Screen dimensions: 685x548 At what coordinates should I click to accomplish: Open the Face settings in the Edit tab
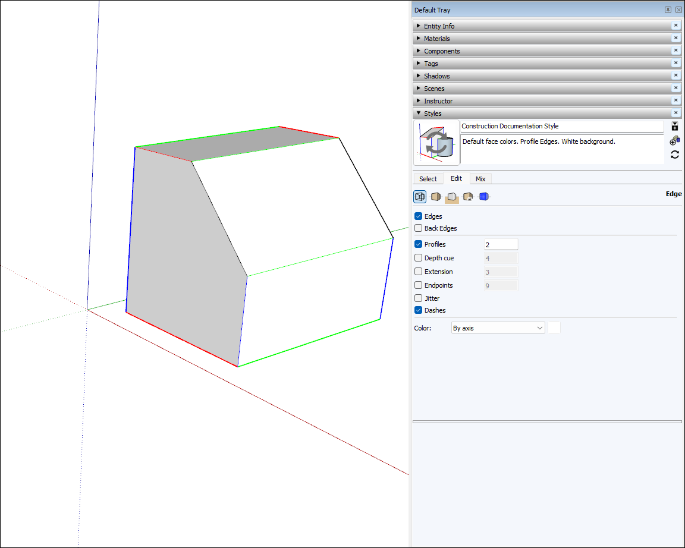[x=436, y=196]
